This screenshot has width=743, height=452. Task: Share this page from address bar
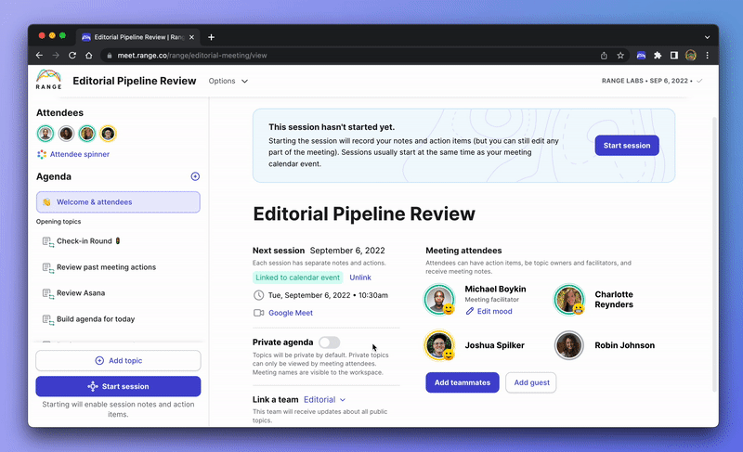point(604,56)
